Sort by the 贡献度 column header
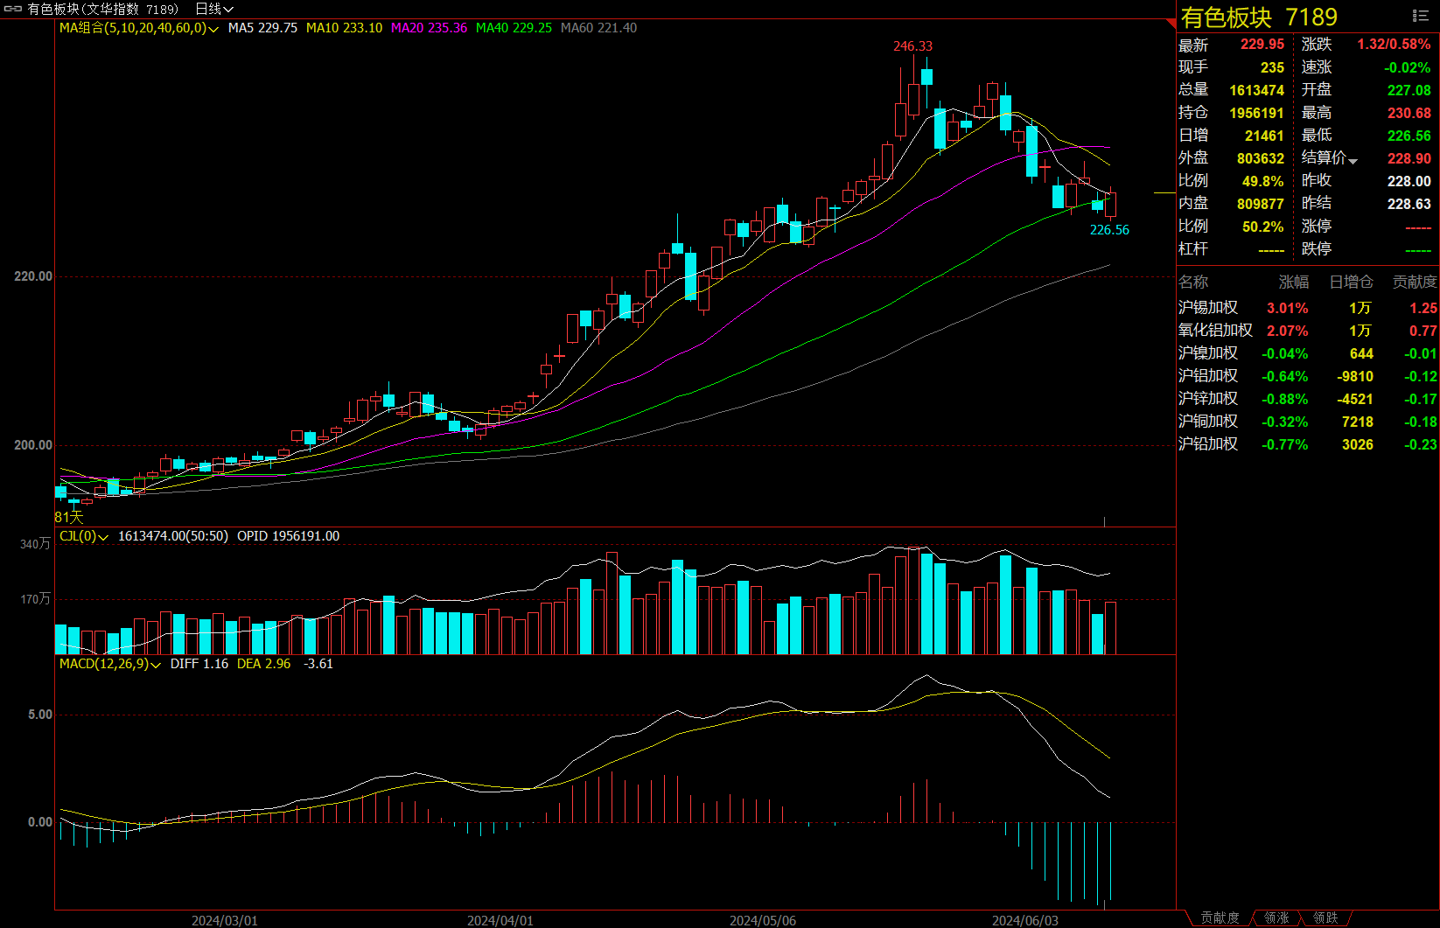This screenshot has height=928, width=1440. [x=1415, y=282]
